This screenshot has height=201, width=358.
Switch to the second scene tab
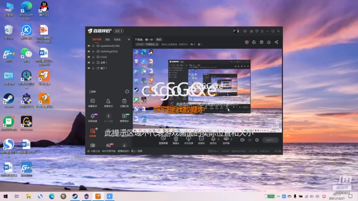[x=107, y=39]
